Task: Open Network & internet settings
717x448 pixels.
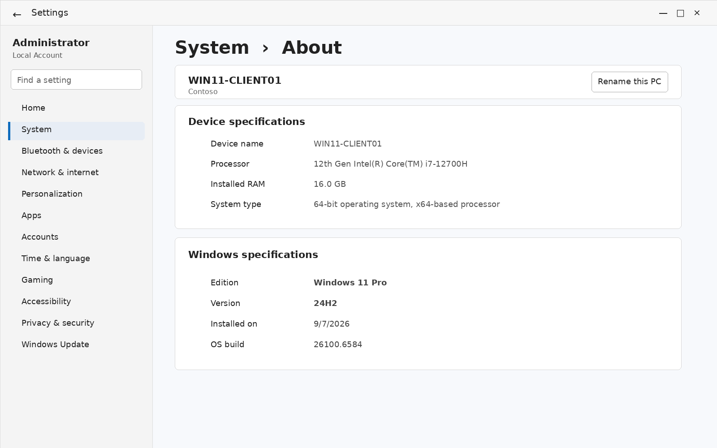Action: [76, 172]
